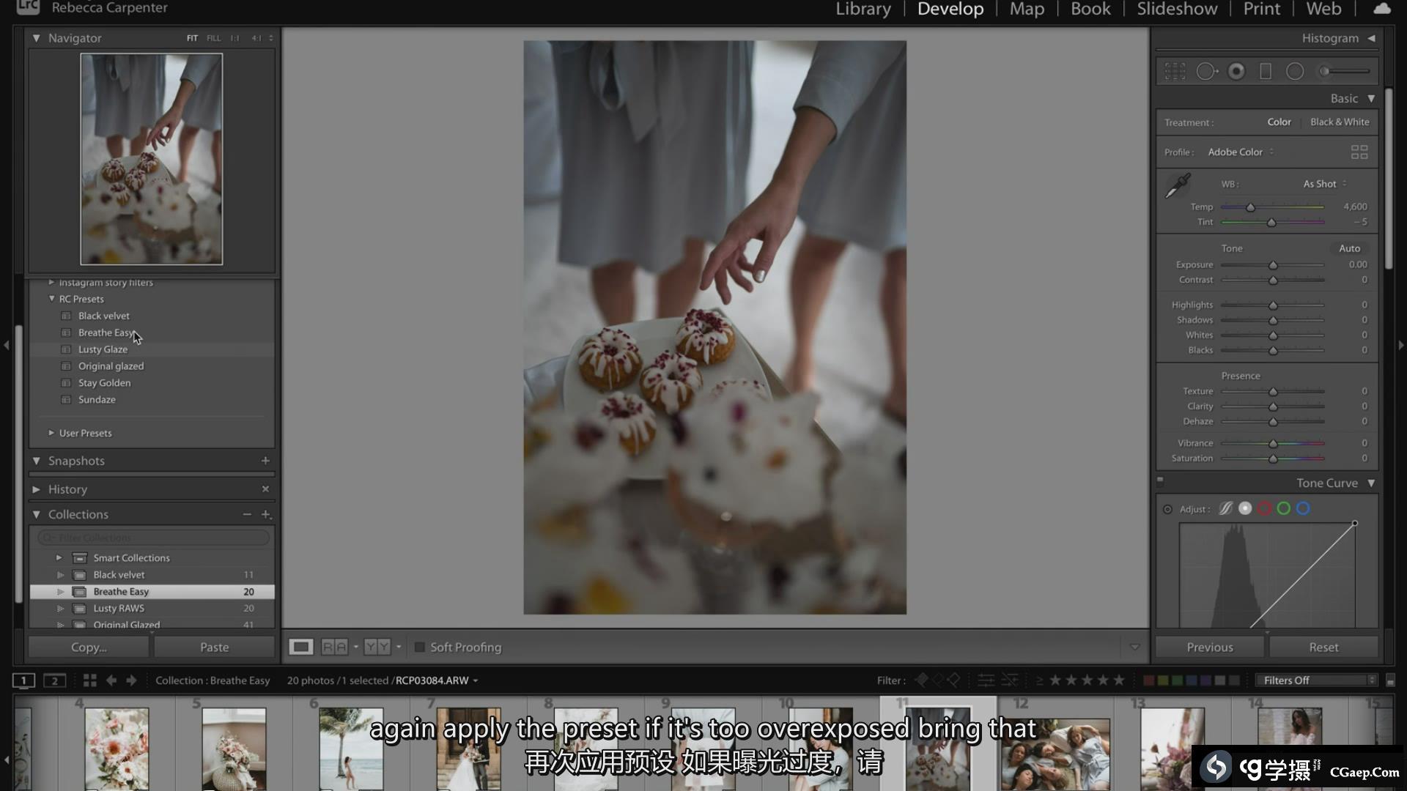Open the Profile Browser grid icon
The image size is (1407, 791).
pyautogui.click(x=1359, y=152)
